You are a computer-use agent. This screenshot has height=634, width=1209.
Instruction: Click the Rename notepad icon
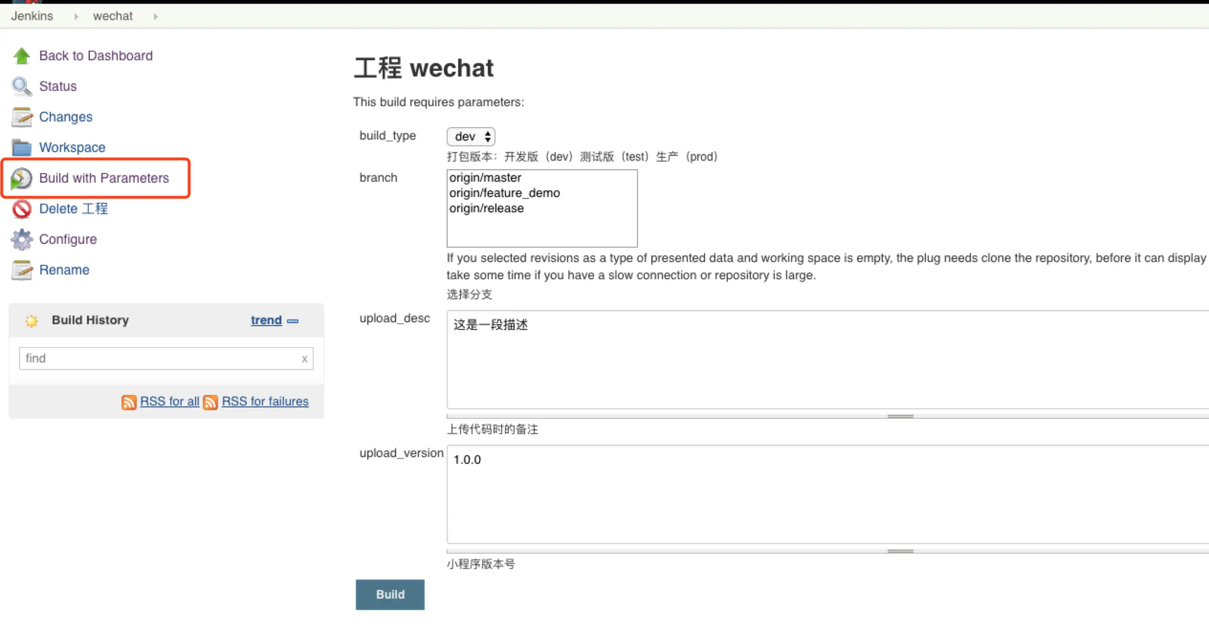[x=22, y=270]
